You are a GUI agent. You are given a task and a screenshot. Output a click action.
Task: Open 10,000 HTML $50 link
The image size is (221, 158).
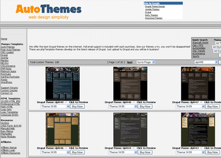(x=10, y=101)
